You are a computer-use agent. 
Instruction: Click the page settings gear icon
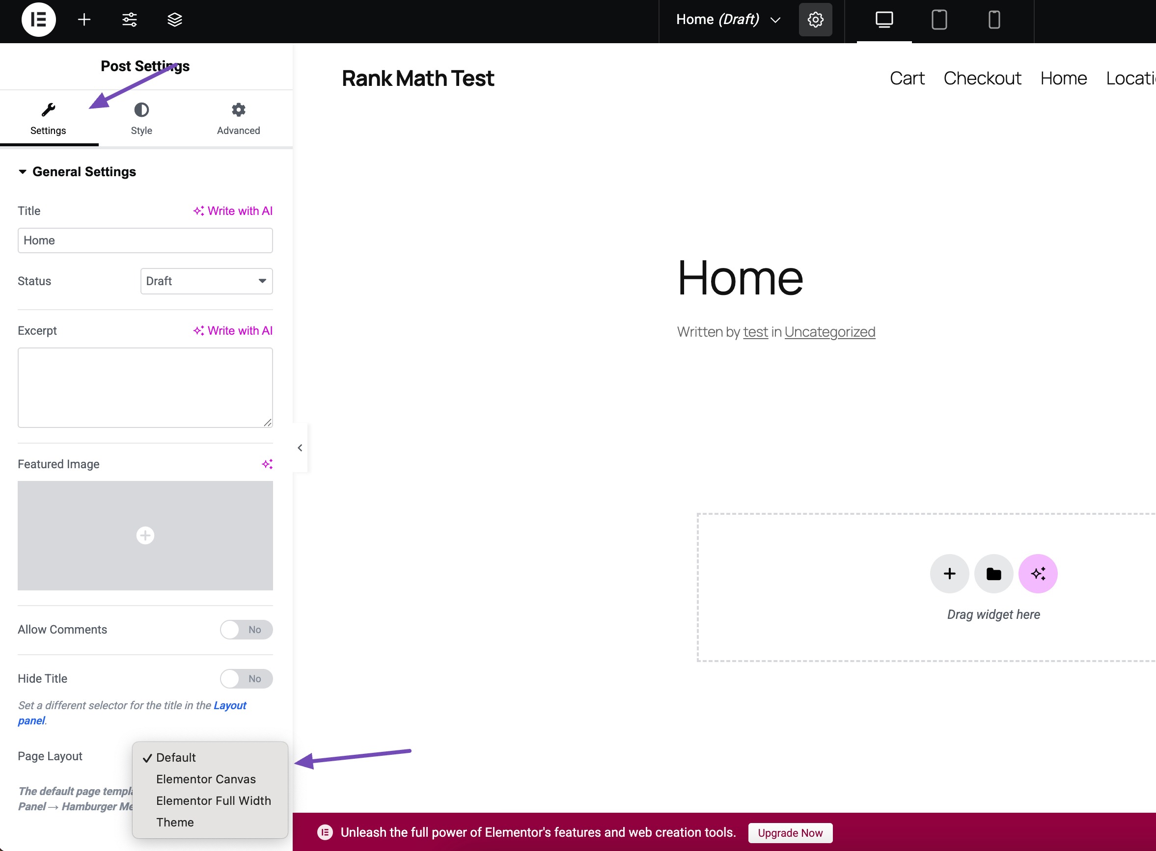coord(815,20)
